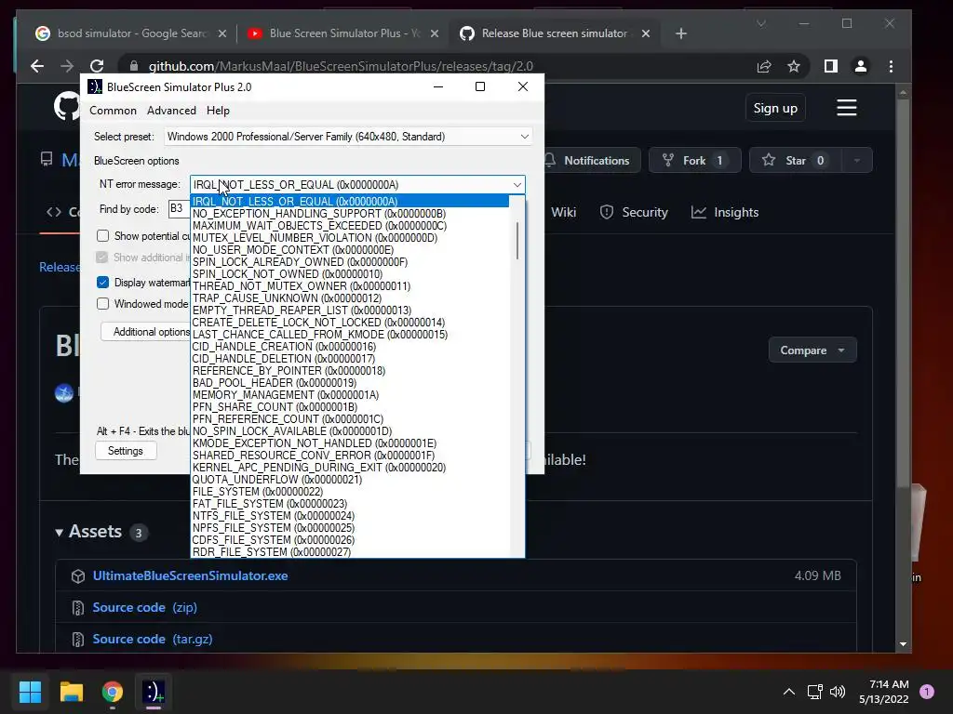Click the scrollbar down arrow on page

pyautogui.click(x=903, y=644)
